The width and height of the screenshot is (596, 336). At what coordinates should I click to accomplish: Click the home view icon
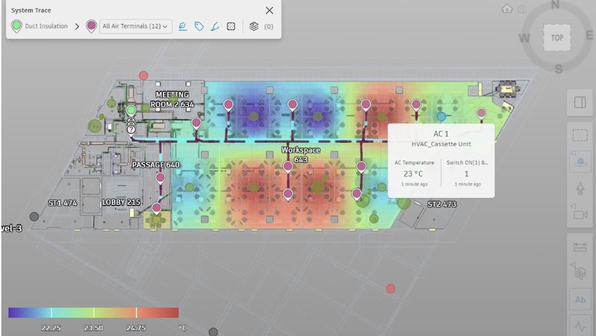tap(507, 9)
